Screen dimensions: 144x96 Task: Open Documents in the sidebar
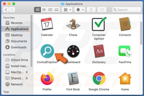(15, 41)
